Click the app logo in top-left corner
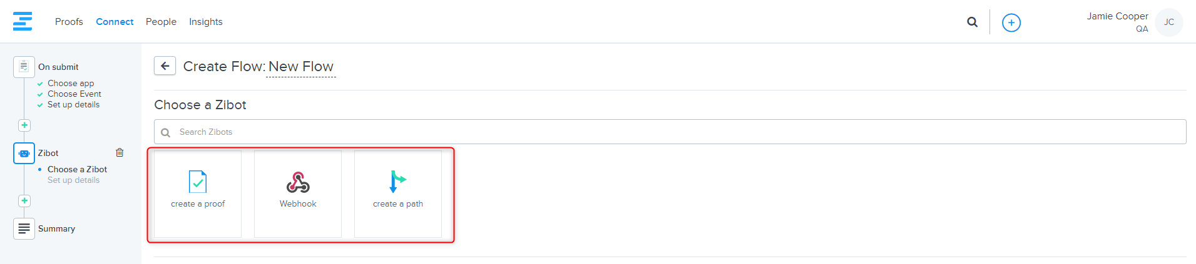The height and width of the screenshot is (264, 1196). tap(23, 21)
